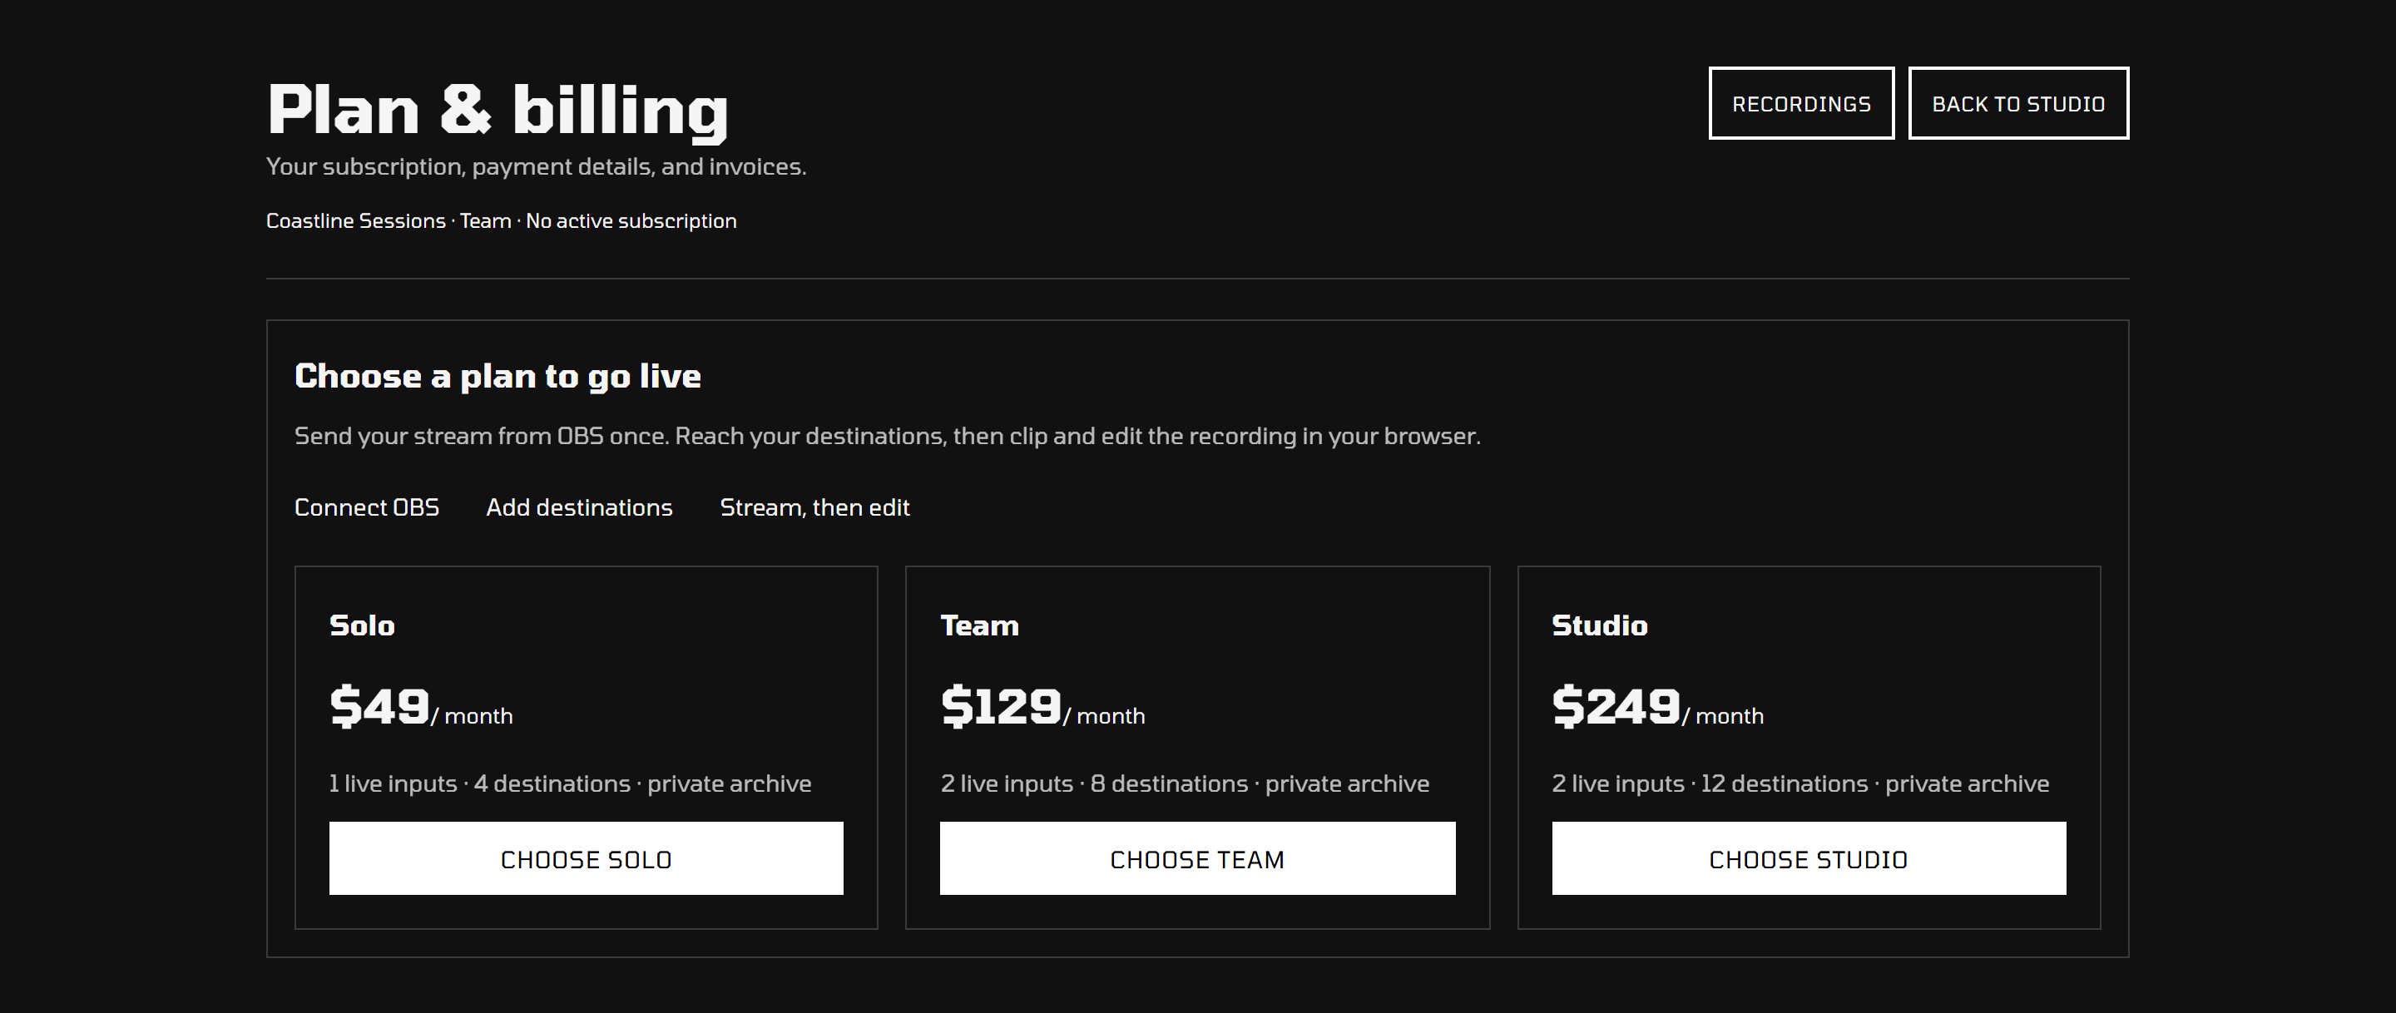Go back to studio
Viewport: 2396px width, 1013px height.
[x=2018, y=103]
